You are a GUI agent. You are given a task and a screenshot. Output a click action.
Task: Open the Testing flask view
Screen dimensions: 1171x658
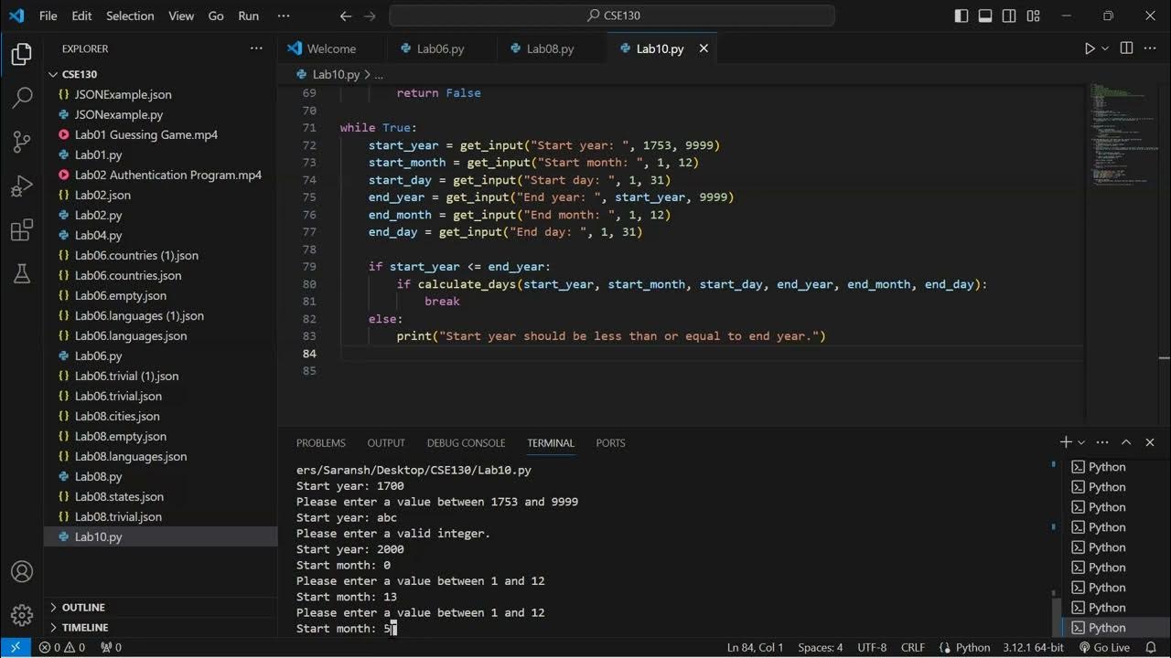[x=22, y=273]
